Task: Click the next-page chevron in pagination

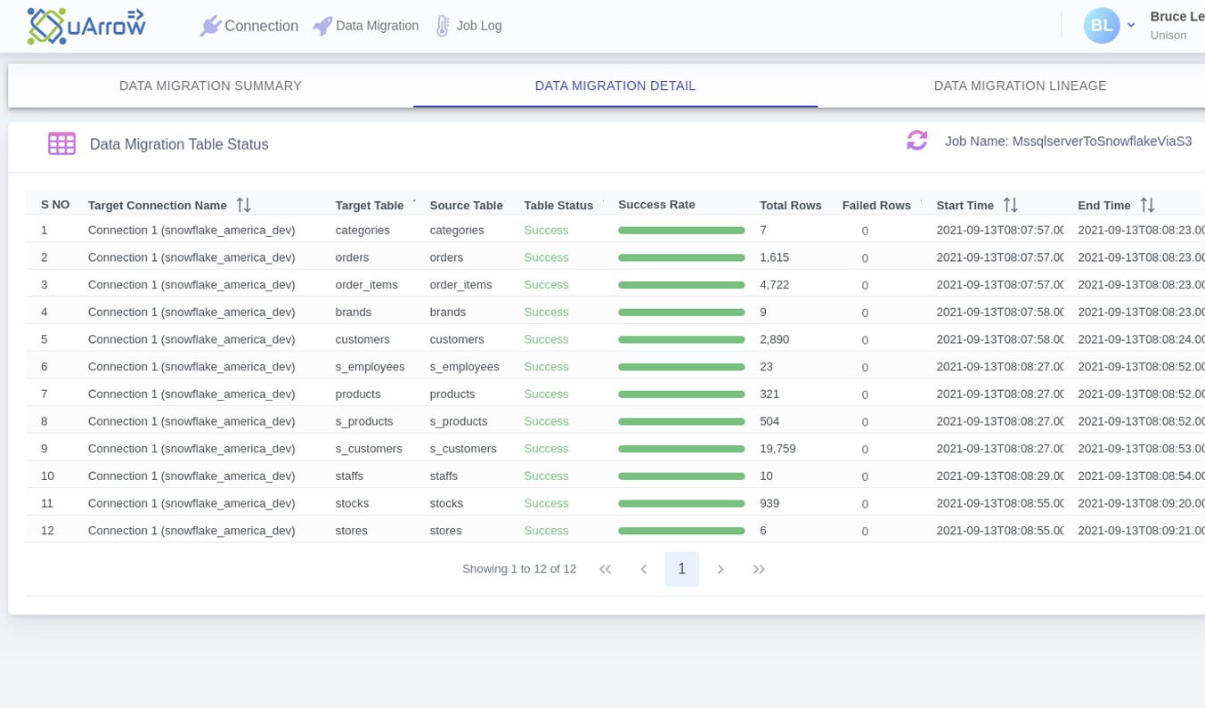Action: point(721,568)
